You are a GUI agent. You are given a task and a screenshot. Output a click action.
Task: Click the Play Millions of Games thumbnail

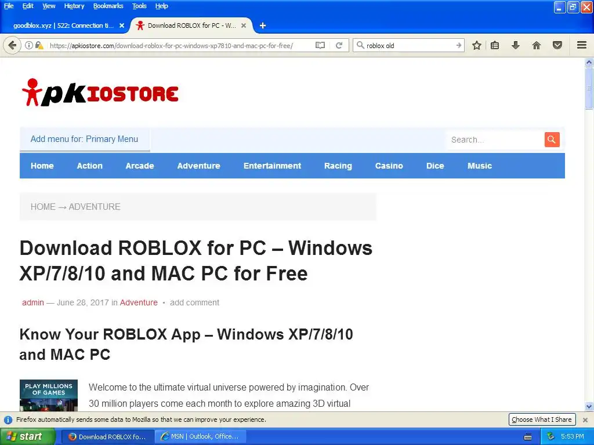[x=49, y=395]
